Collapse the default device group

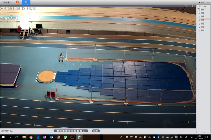point(197,8)
